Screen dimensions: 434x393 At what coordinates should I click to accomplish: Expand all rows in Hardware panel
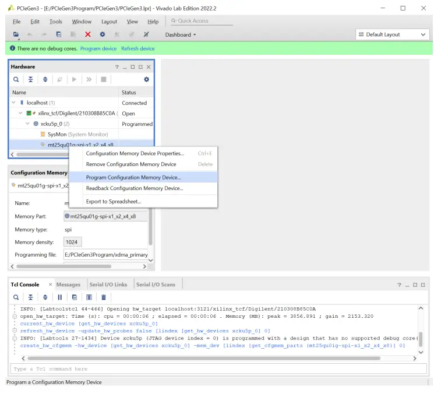(45, 79)
